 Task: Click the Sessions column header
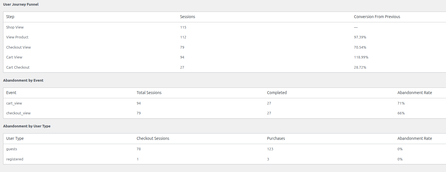[x=188, y=17]
